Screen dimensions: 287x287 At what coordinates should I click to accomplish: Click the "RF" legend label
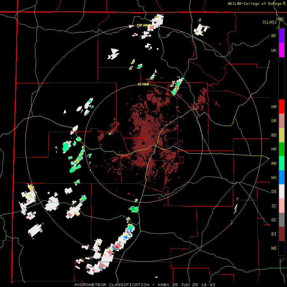pyautogui.click(x=274, y=36)
